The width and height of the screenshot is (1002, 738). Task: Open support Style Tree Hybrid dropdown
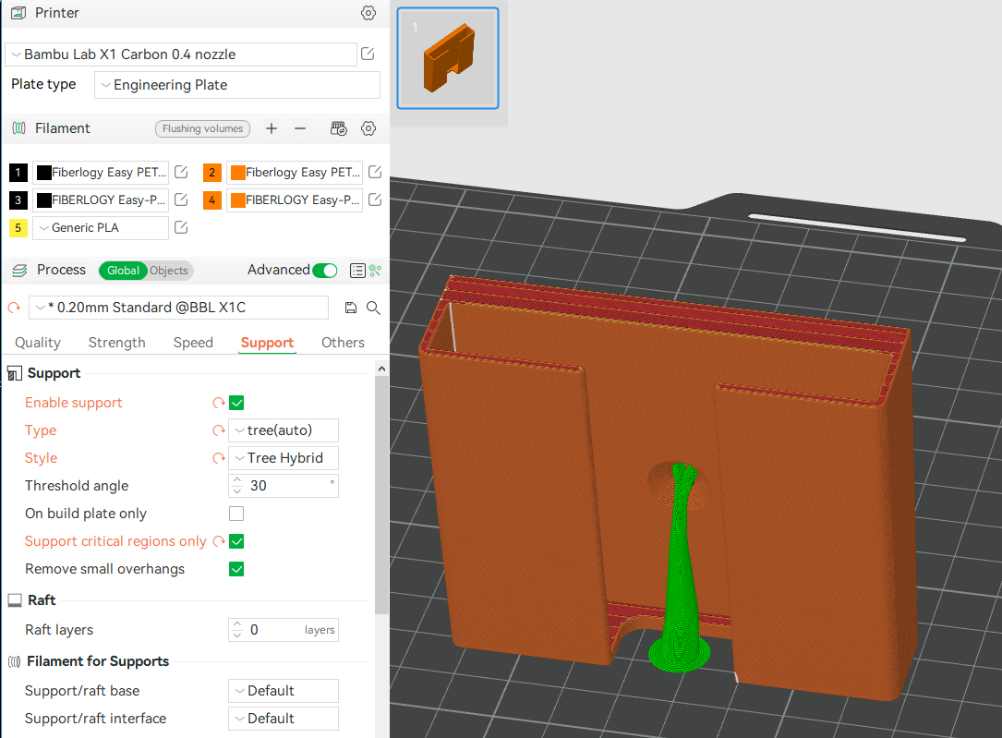(284, 458)
